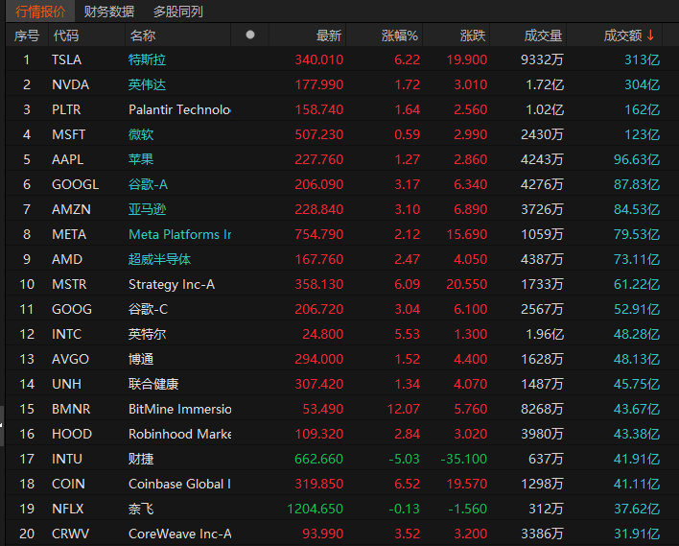Open Coinbase Global stock name
Image resolution: width=679 pixels, height=546 pixels.
point(179,484)
